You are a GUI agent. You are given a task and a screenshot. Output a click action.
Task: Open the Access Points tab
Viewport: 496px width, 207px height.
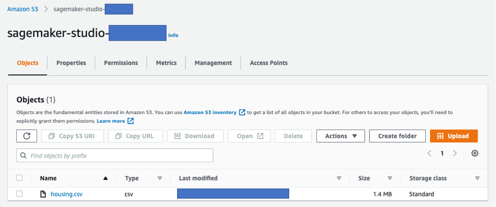(269, 63)
